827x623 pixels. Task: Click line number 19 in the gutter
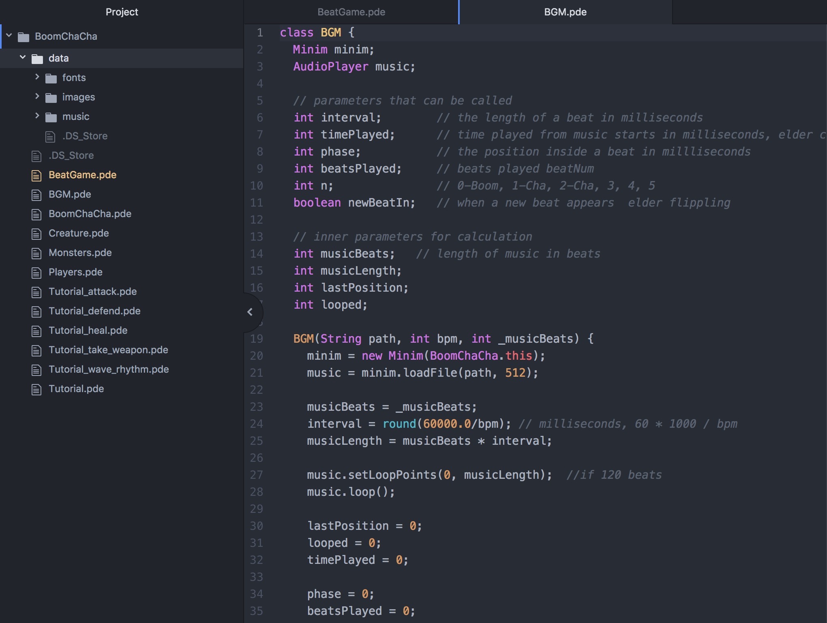pyautogui.click(x=256, y=339)
